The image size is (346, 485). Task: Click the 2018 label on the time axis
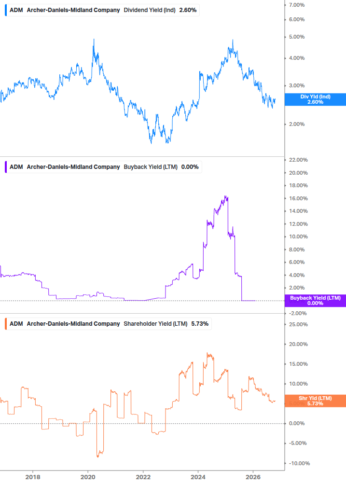tap(33, 477)
